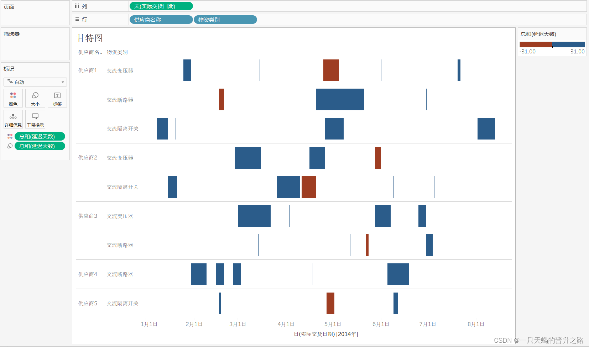
Task: Click the red bar in 供应商2 交流变压器 row
Action: (x=378, y=158)
